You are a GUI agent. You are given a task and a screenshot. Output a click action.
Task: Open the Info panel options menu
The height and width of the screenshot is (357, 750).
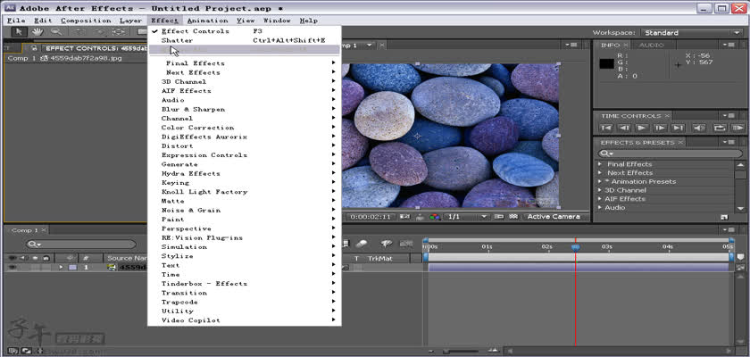(x=729, y=45)
